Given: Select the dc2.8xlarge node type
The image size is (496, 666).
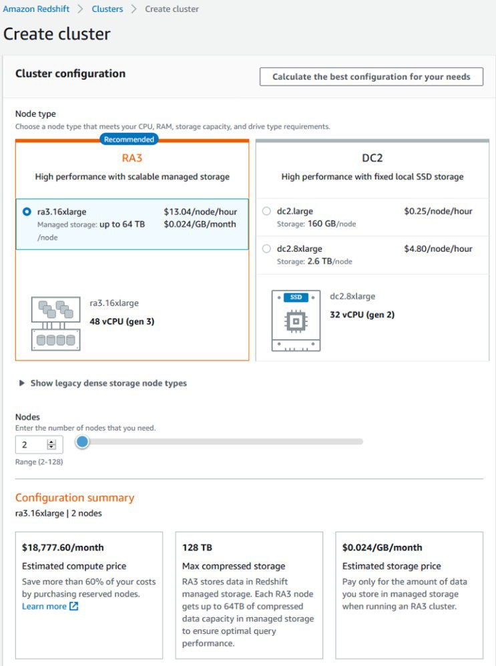Looking at the screenshot, I should [x=267, y=248].
